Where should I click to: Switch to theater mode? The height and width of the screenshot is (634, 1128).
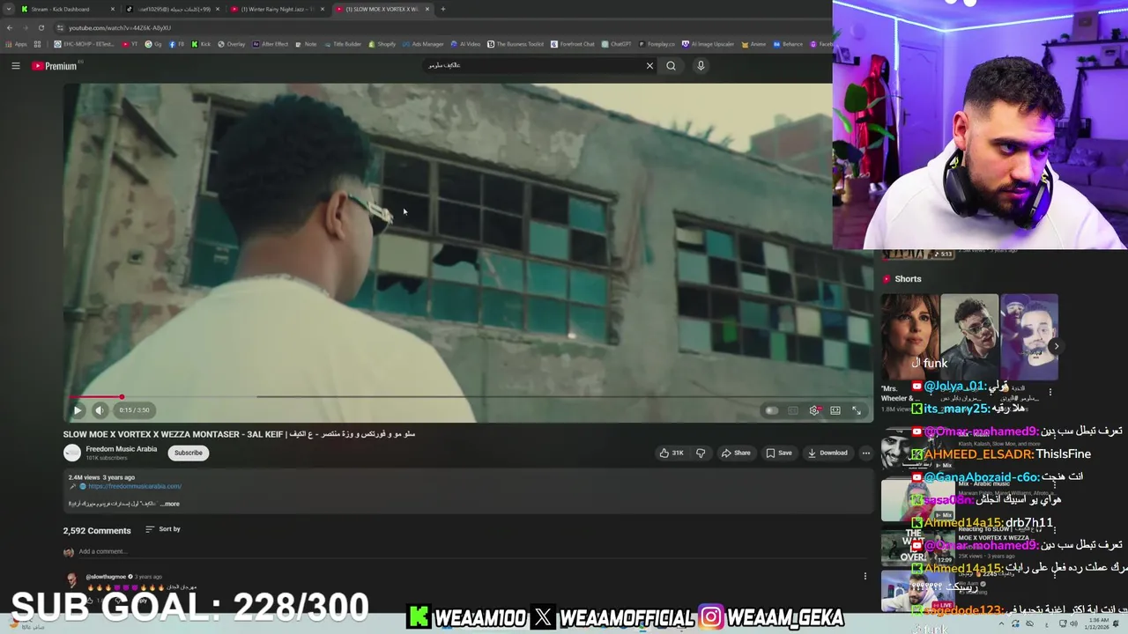(835, 410)
